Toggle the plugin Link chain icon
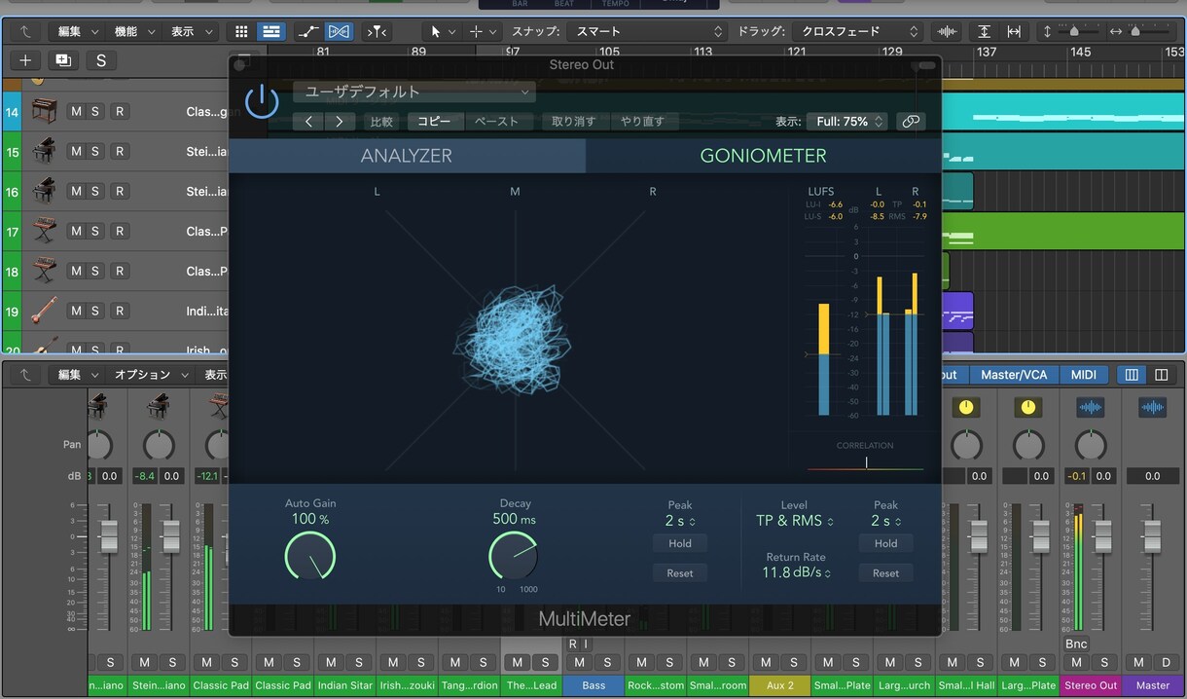This screenshot has width=1187, height=699. [x=911, y=122]
